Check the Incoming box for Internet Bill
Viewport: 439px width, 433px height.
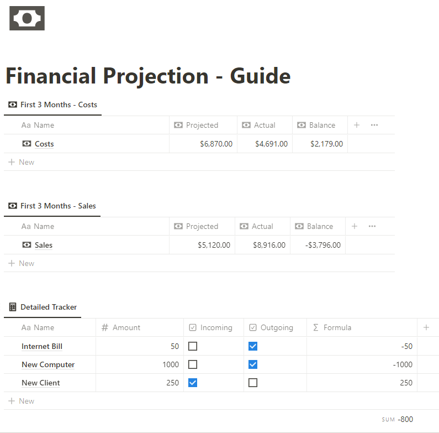click(193, 346)
